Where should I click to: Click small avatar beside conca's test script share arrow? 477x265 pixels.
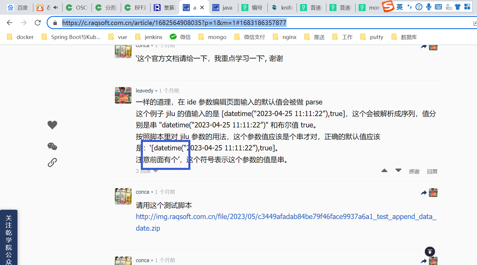(x=433, y=193)
